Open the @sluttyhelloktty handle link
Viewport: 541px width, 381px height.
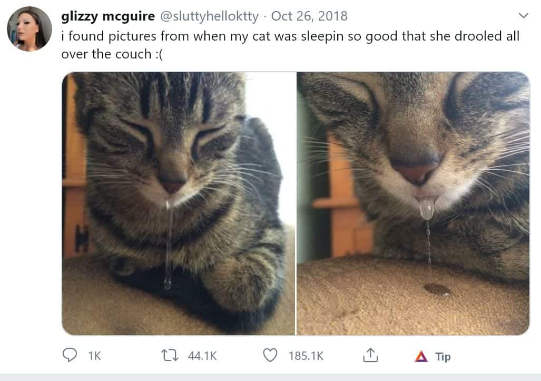pos(210,16)
